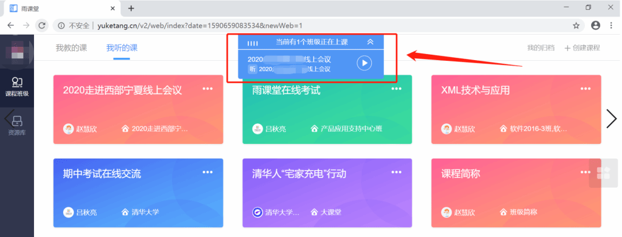Open a new browser tab

coord(131,9)
